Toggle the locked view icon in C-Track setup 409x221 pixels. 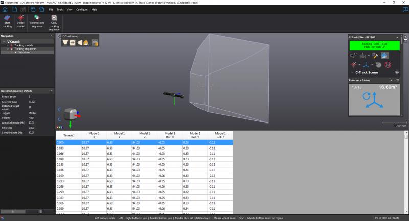click(95, 43)
